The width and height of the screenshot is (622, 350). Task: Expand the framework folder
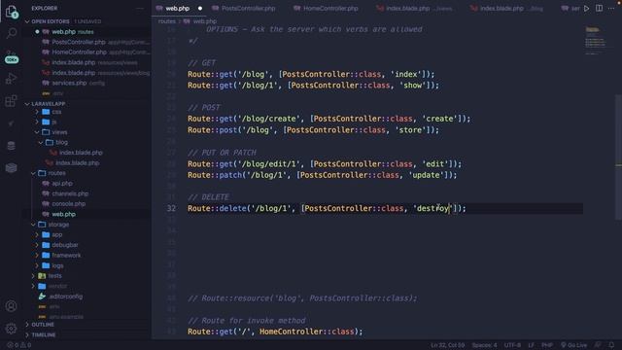pos(66,256)
